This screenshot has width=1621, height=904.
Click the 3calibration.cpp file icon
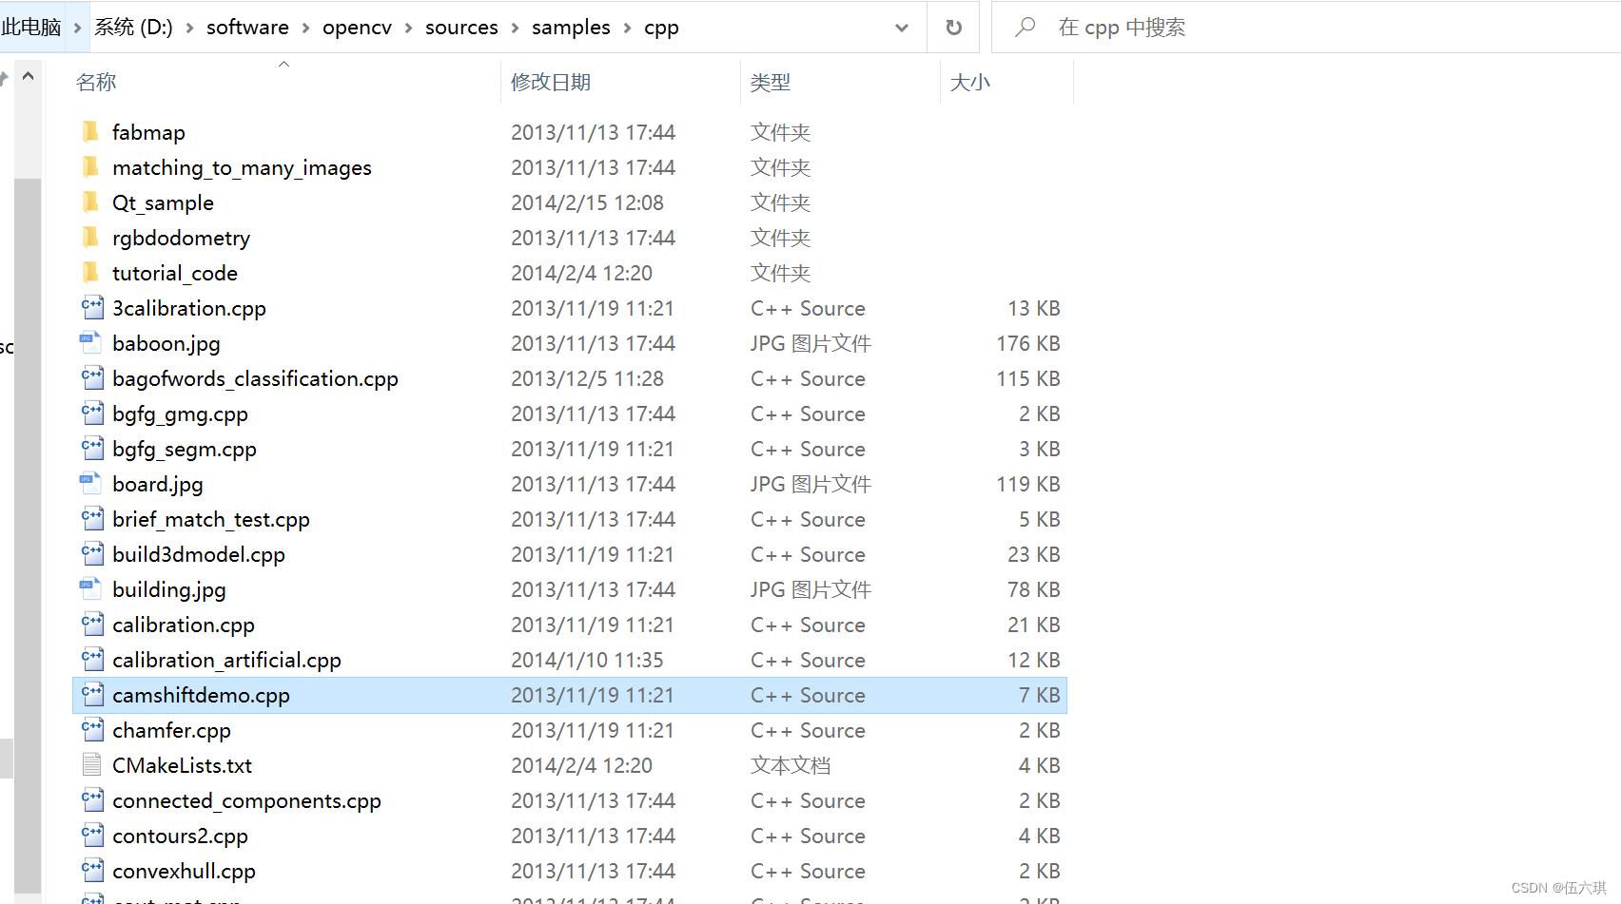pos(91,307)
